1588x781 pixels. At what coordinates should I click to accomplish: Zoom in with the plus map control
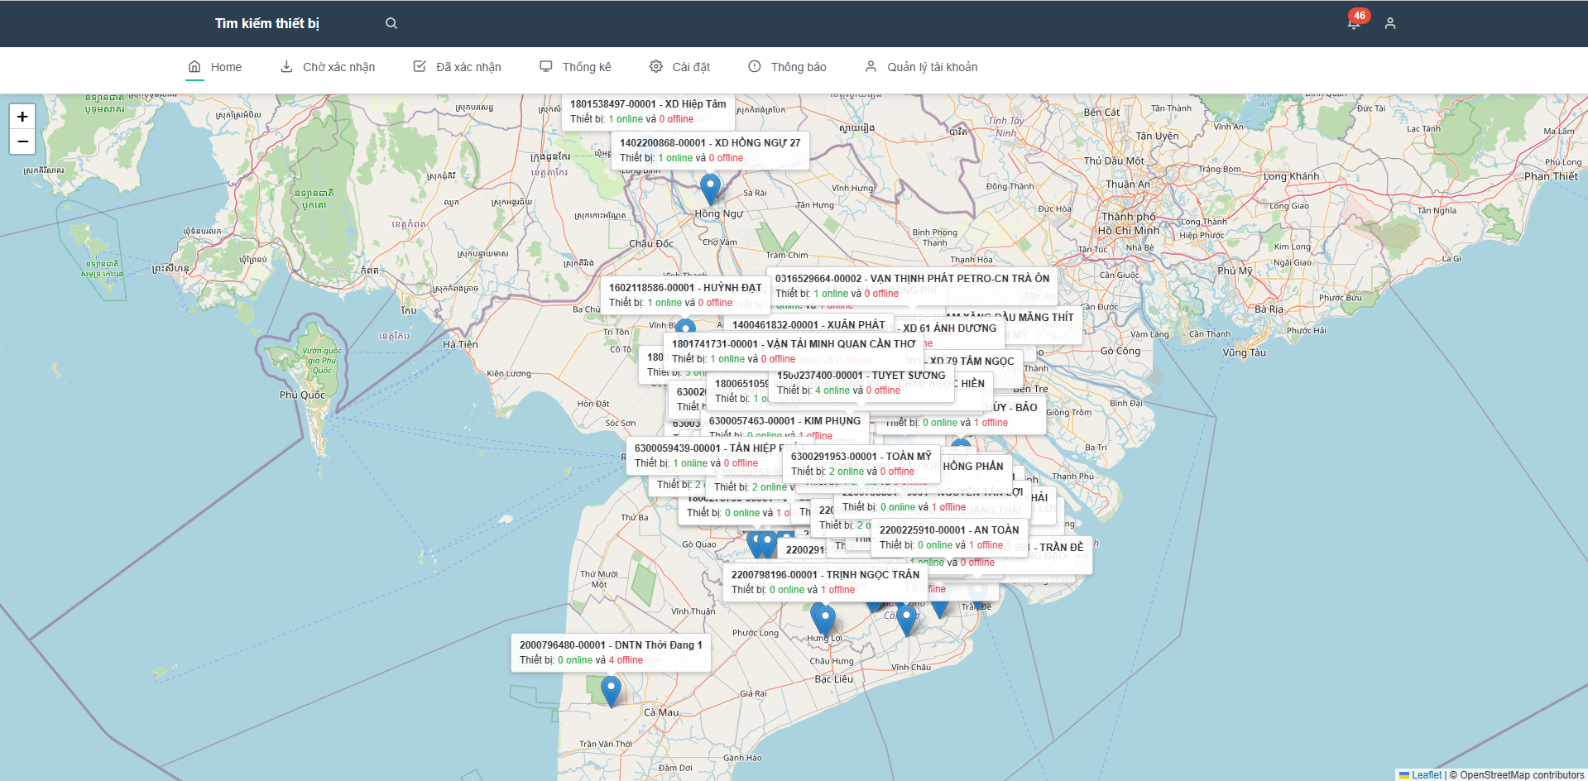[22, 117]
